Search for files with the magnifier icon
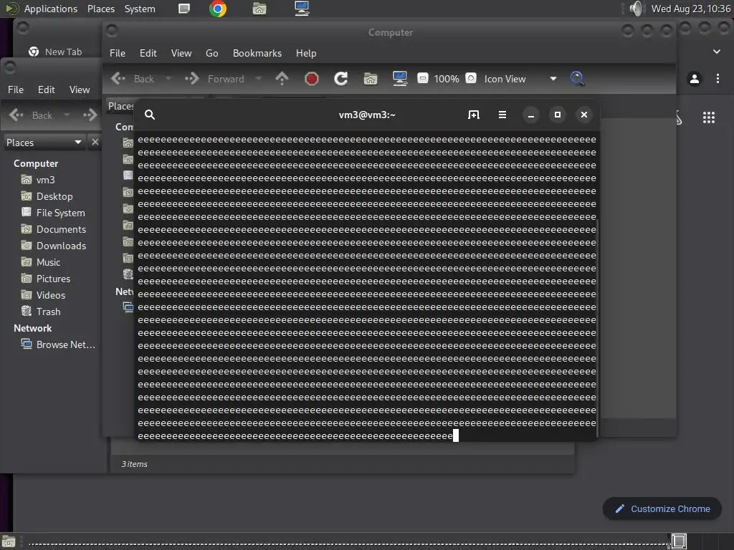Viewport: 734px width, 550px height. click(577, 79)
